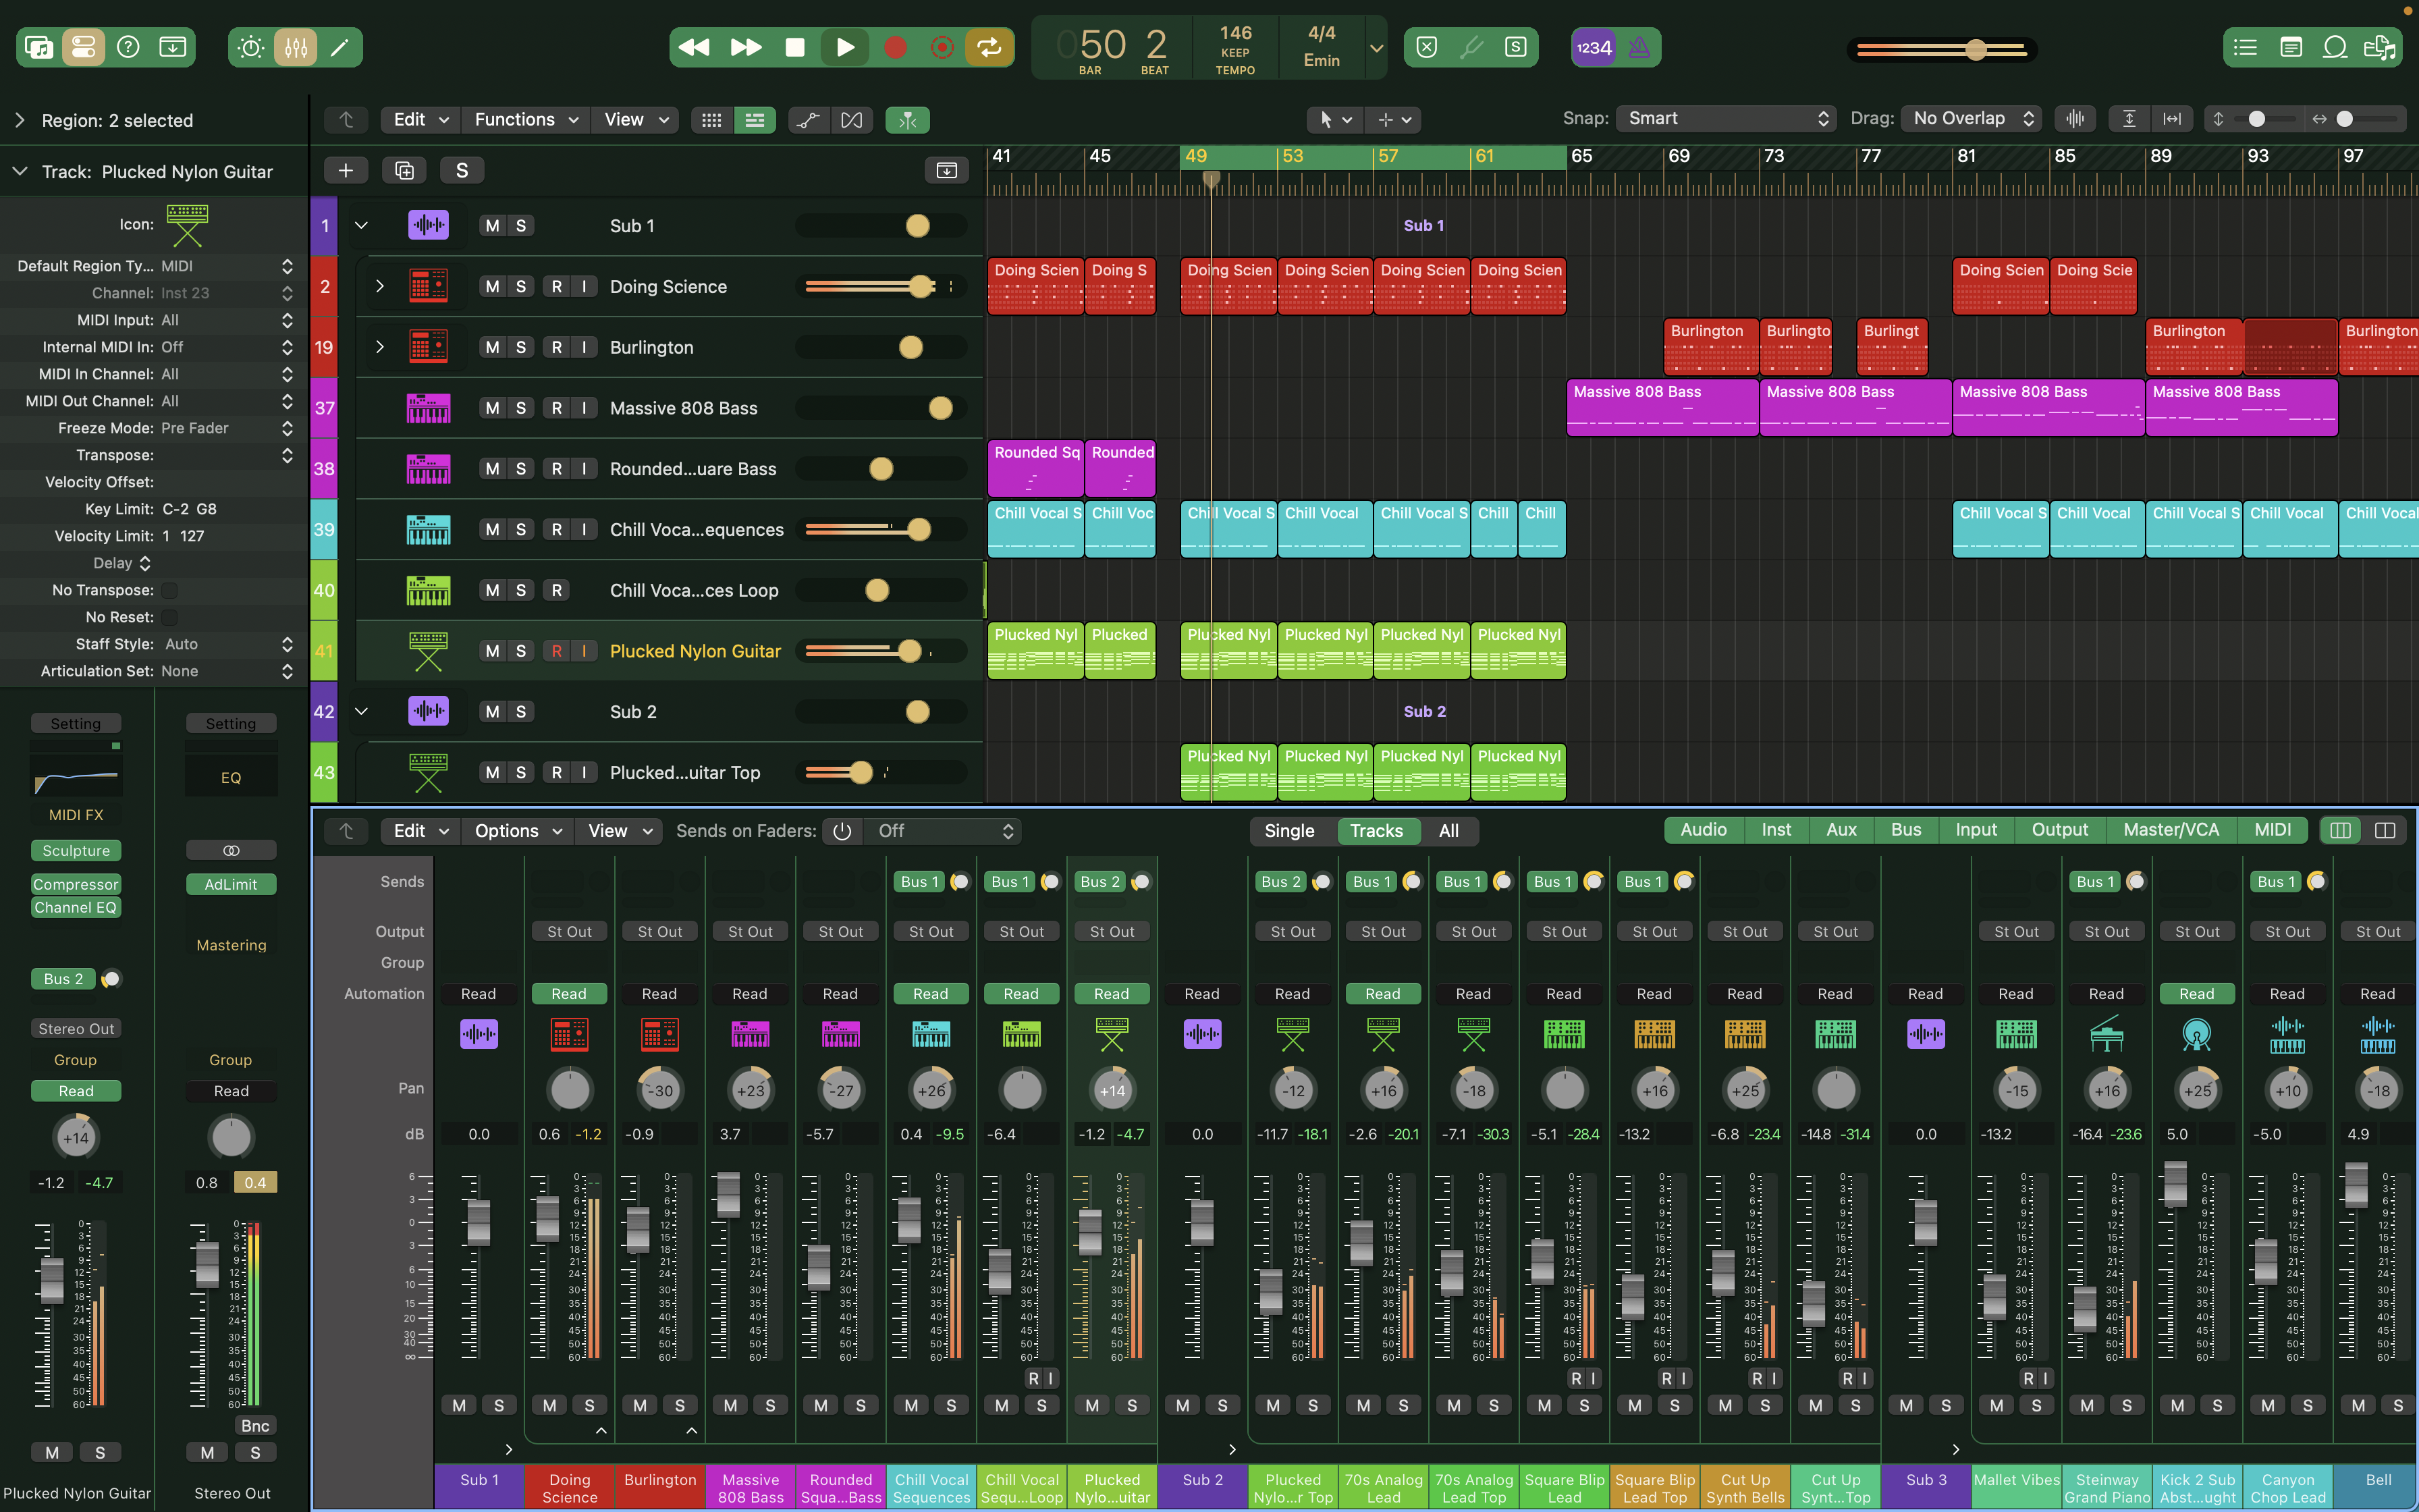Click the Duplicate Track icon

tap(404, 171)
